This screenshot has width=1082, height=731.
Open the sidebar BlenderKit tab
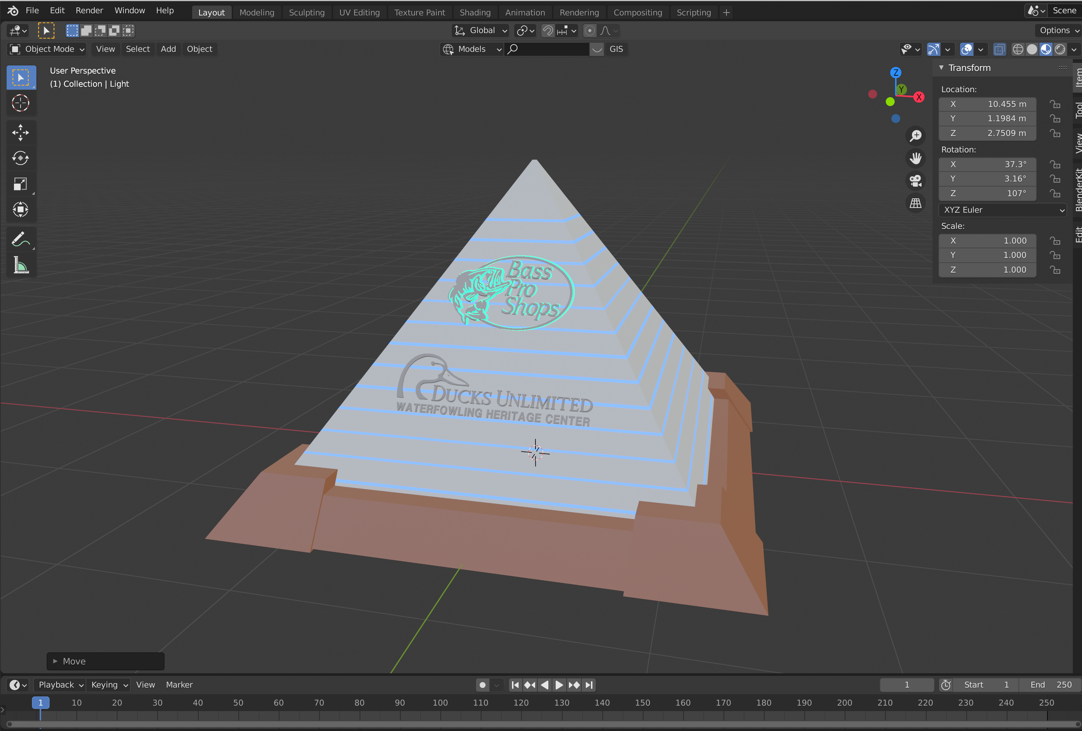[1078, 190]
